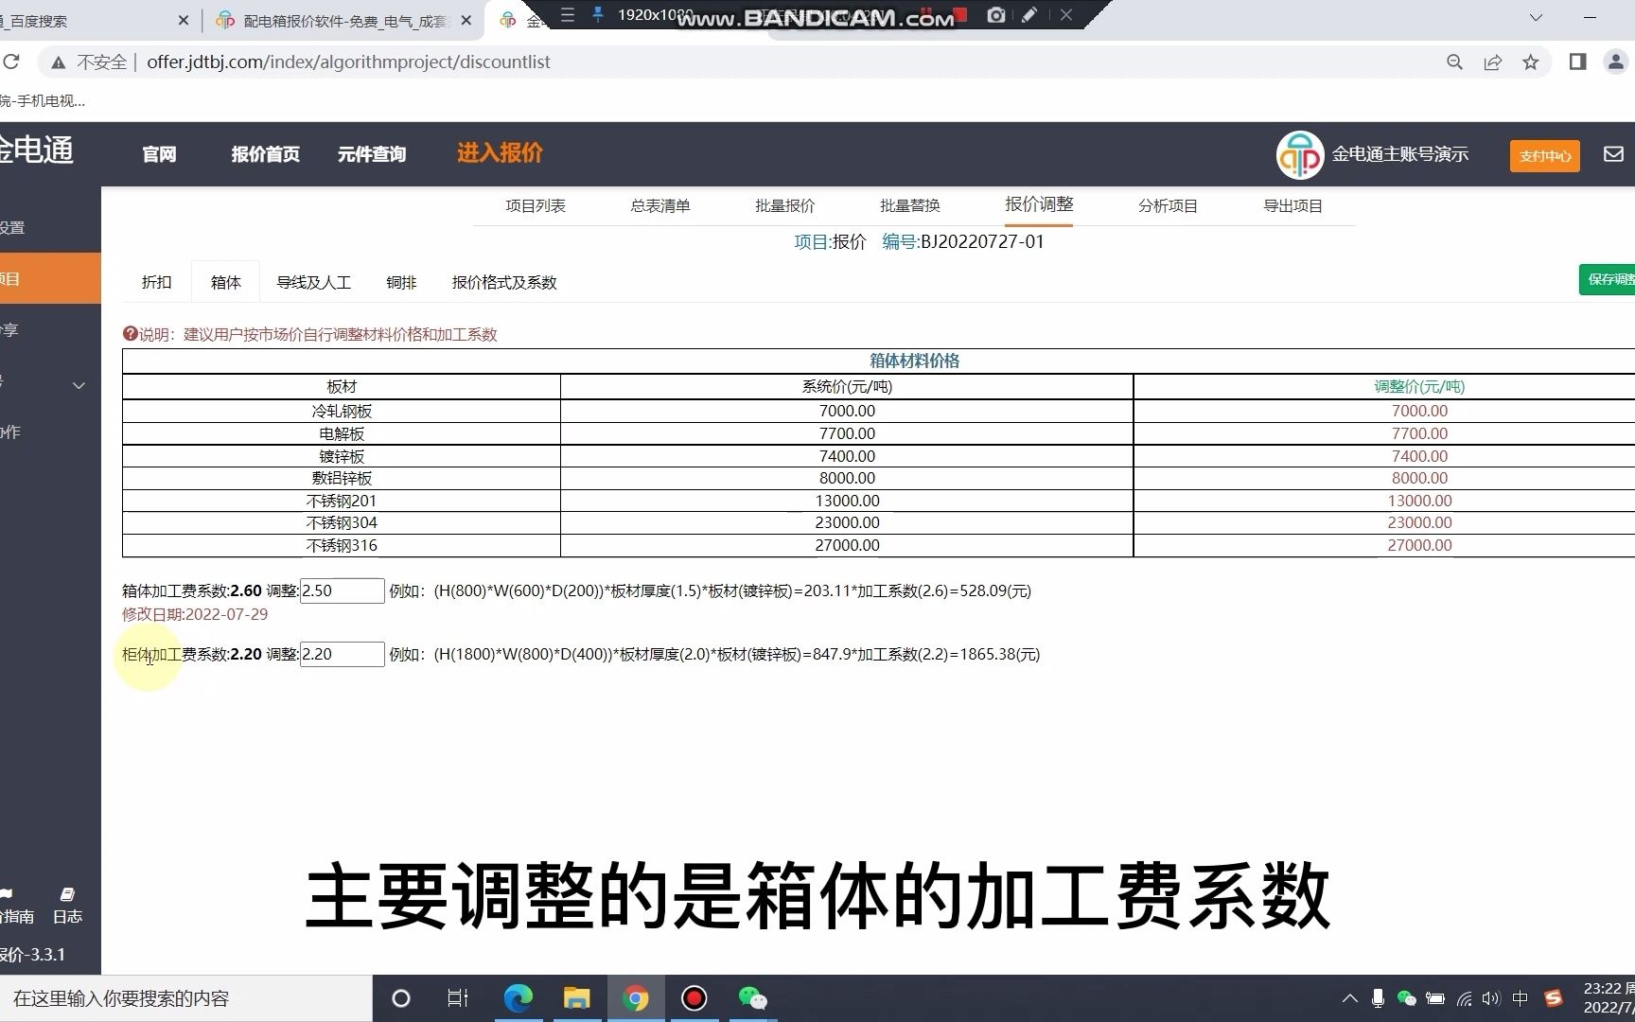Open the browser side panel icon
Image resolution: width=1635 pixels, height=1022 pixels.
(x=1577, y=62)
